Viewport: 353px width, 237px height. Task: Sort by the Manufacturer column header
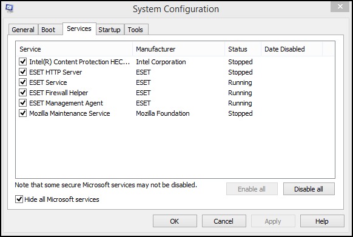179,49
